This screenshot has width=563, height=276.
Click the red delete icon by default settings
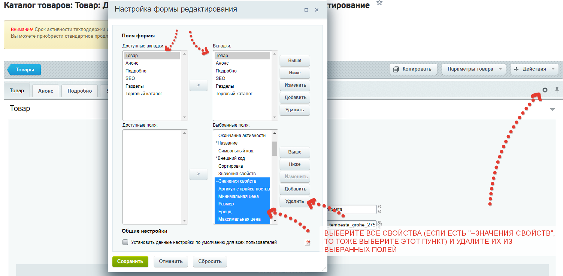point(308,242)
